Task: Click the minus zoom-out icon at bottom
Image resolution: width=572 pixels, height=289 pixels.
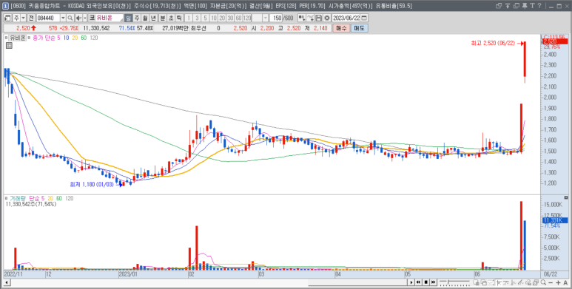Action: 551,282
